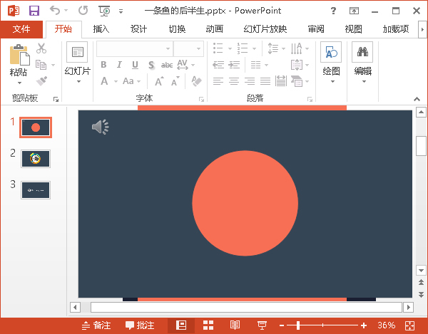Select the Cut scissors icon
Image resolution: width=428 pixels, height=334 pixels.
click(41, 48)
